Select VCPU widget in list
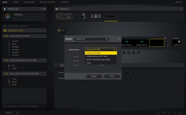This screenshot has height=115, width=186. coord(14,85)
